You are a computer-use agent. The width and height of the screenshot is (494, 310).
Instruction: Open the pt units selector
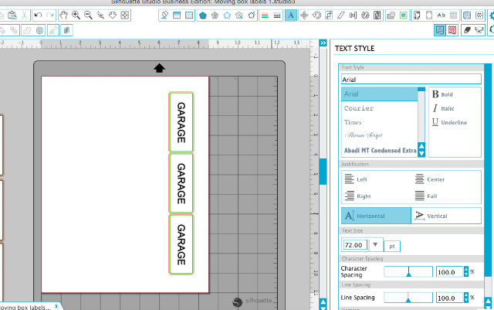tap(392, 247)
